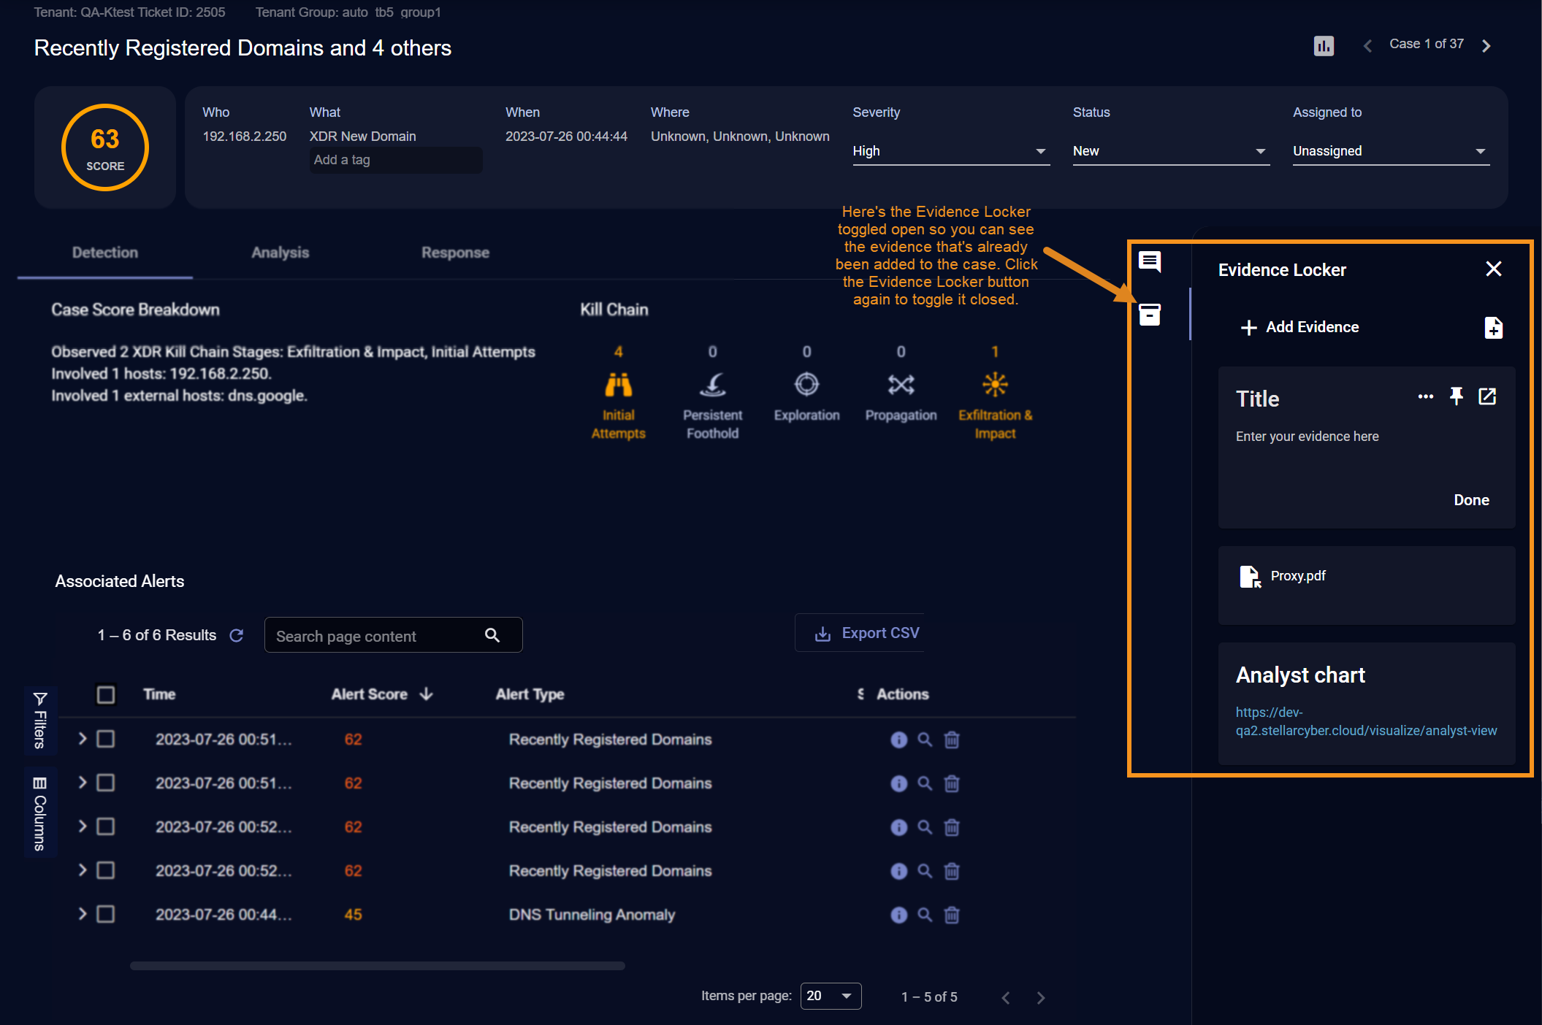Open the Severity dropdown set to High
Viewport: 1542px width, 1025px height.
pyautogui.click(x=950, y=151)
